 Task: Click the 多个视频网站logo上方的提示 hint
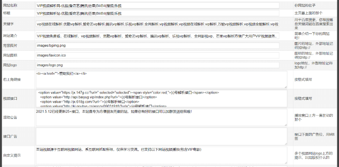pos(313,155)
